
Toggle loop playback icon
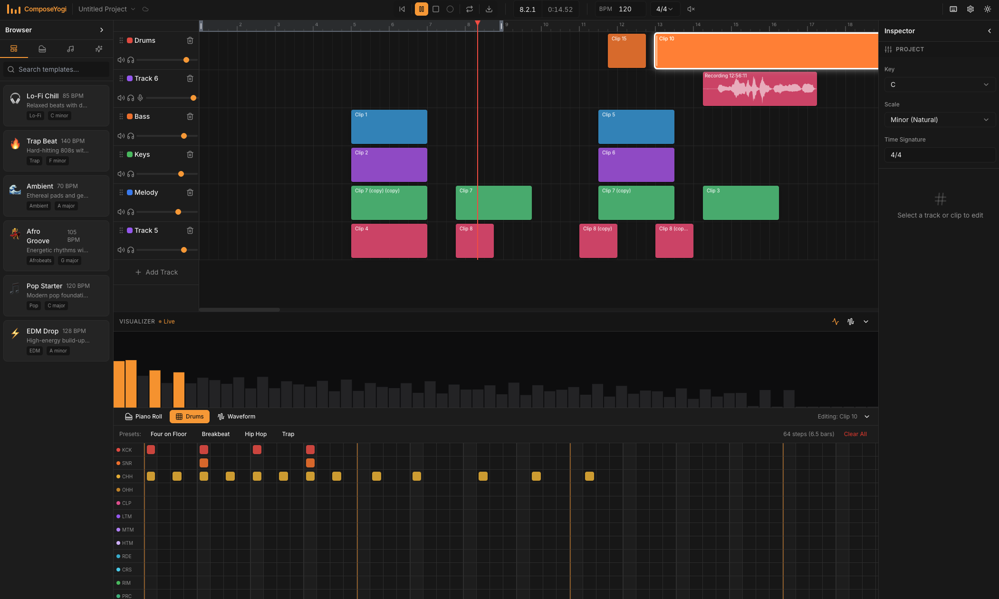pos(470,9)
